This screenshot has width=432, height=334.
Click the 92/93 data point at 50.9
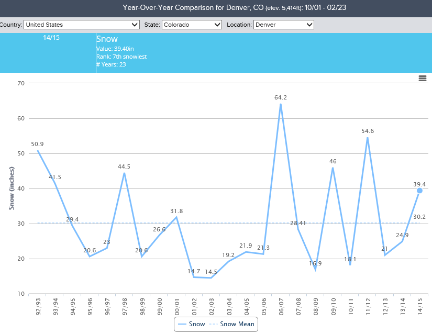pos(38,151)
